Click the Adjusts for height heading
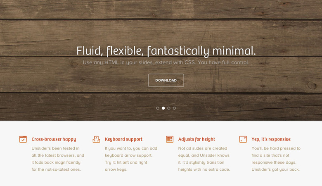 click(197, 139)
